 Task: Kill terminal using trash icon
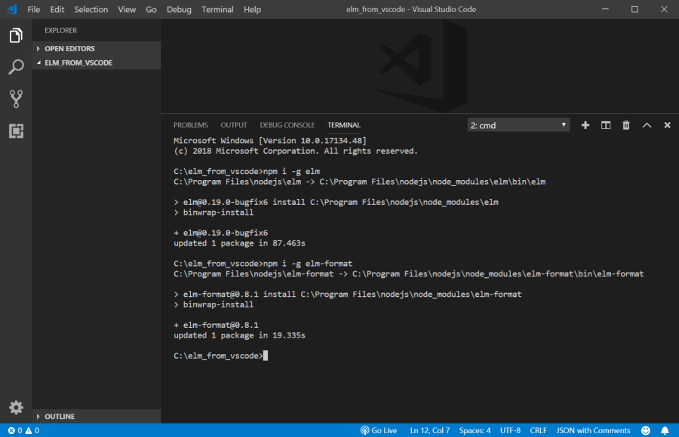pyautogui.click(x=625, y=125)
